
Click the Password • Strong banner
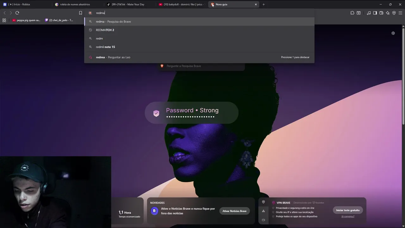coord(191,112)
